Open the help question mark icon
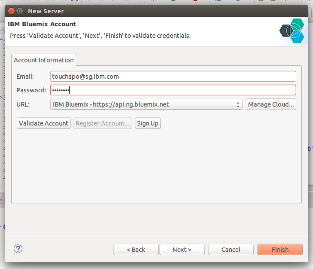The width and height of the screenshot is (313, 269). (18, 249)
